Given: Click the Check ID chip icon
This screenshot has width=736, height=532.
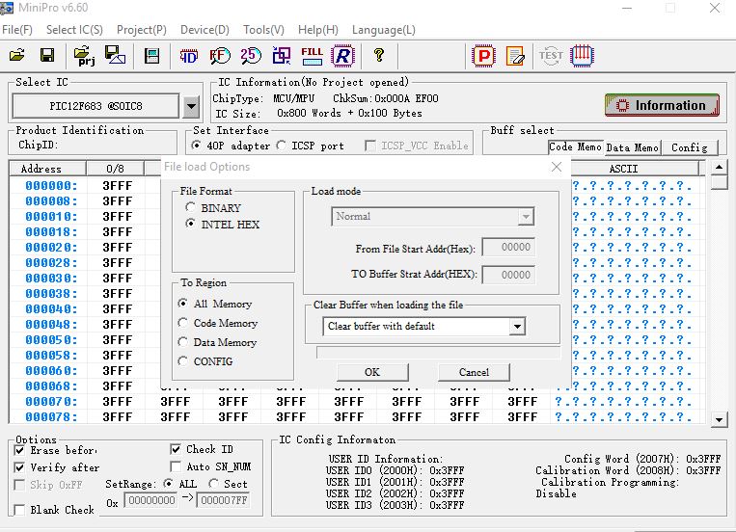Looking at the screenshot, I should coord(189,56).
